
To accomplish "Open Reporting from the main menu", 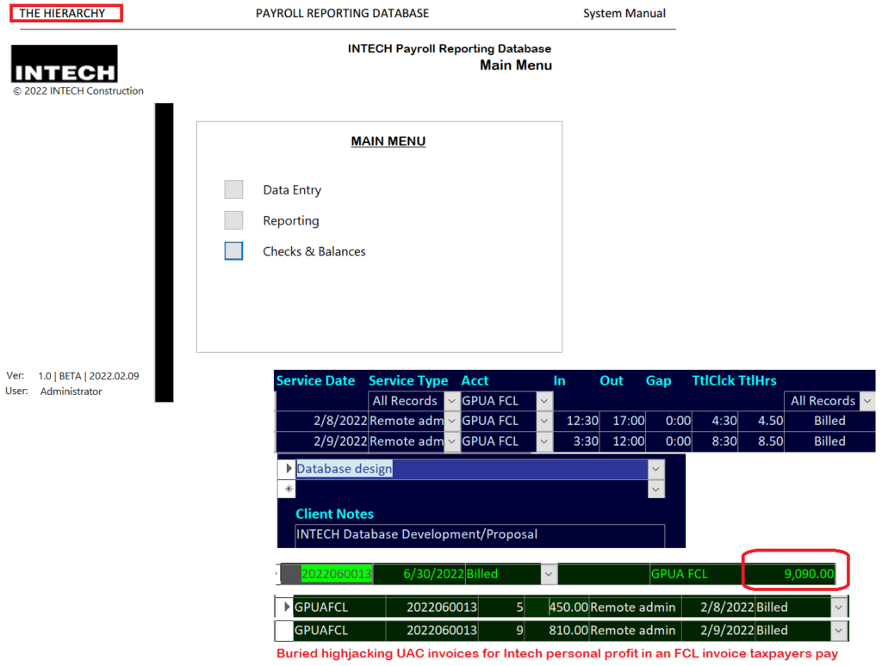I will [233, 220].
